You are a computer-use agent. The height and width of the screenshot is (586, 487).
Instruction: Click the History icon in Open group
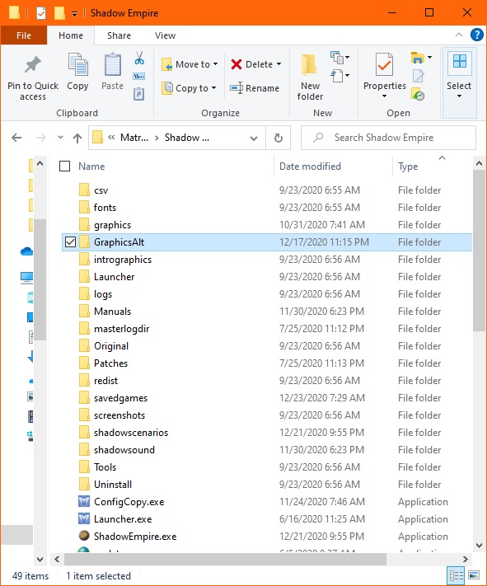(x=418, y=94)
